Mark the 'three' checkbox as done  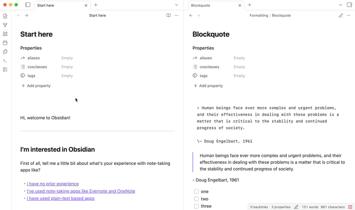tap(196, 206)
